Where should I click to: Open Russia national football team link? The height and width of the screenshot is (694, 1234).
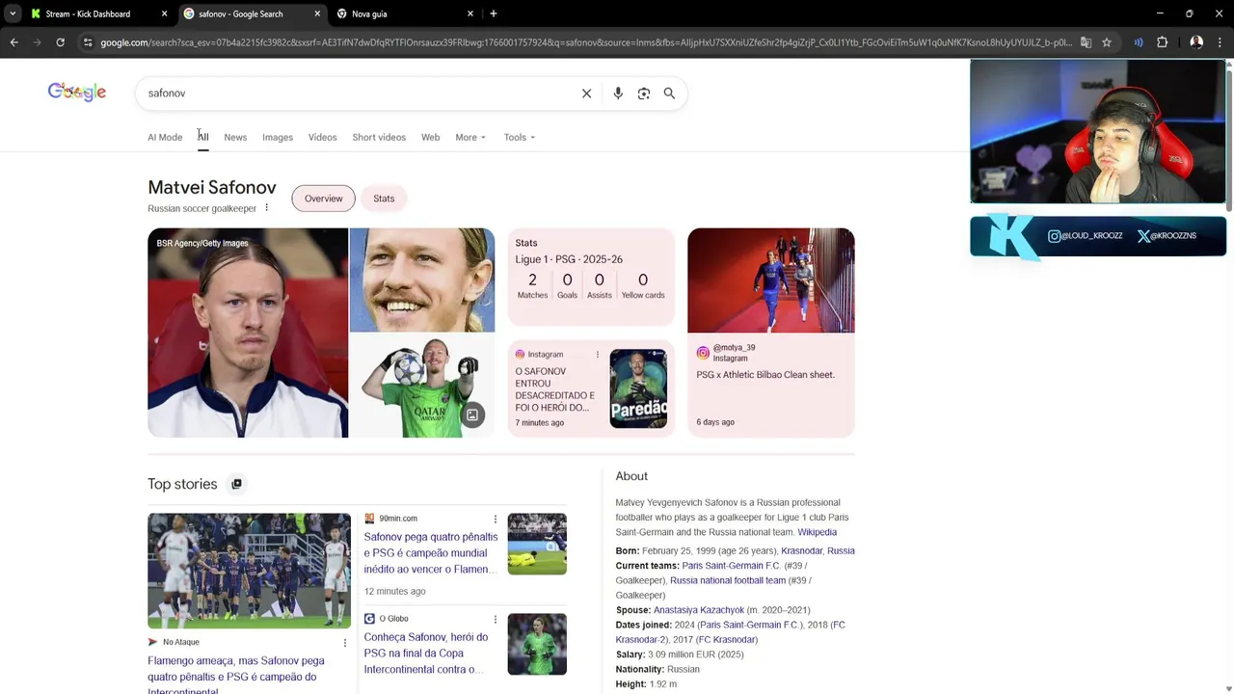(x=728, y=580)
